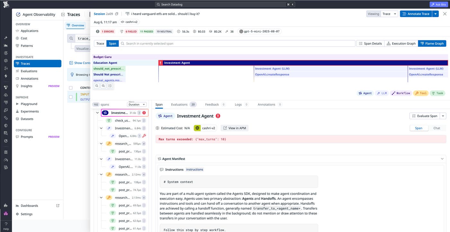Open the Execution Graph view
450x232 pixels.
click(x=401, y=44)
